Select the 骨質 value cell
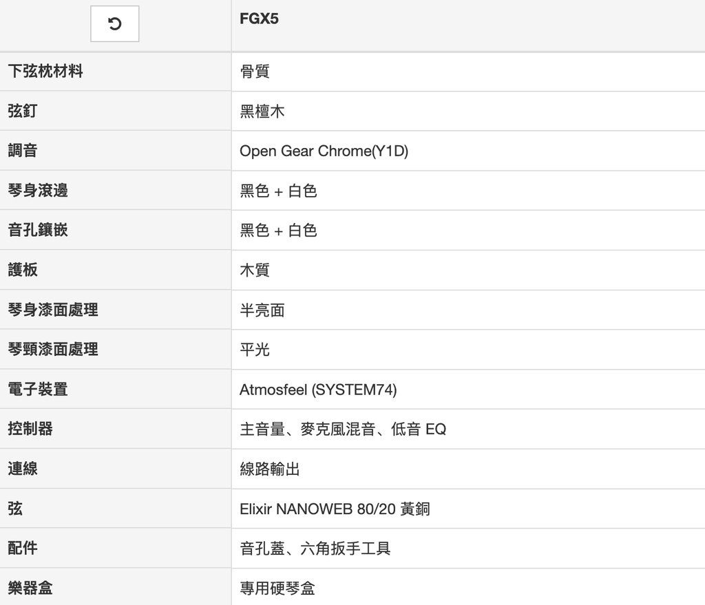This screenshot has height=605, width=705. click(x=255, y=72)
